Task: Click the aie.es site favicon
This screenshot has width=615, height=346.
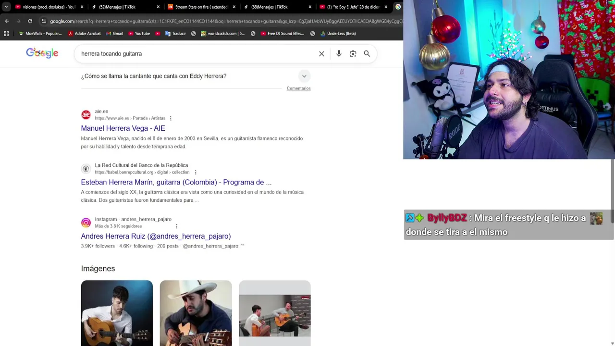Action: (x=86, y=114)
